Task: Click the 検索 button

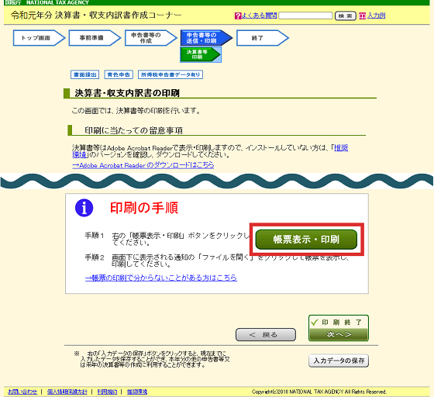Action: pos(345,16)
